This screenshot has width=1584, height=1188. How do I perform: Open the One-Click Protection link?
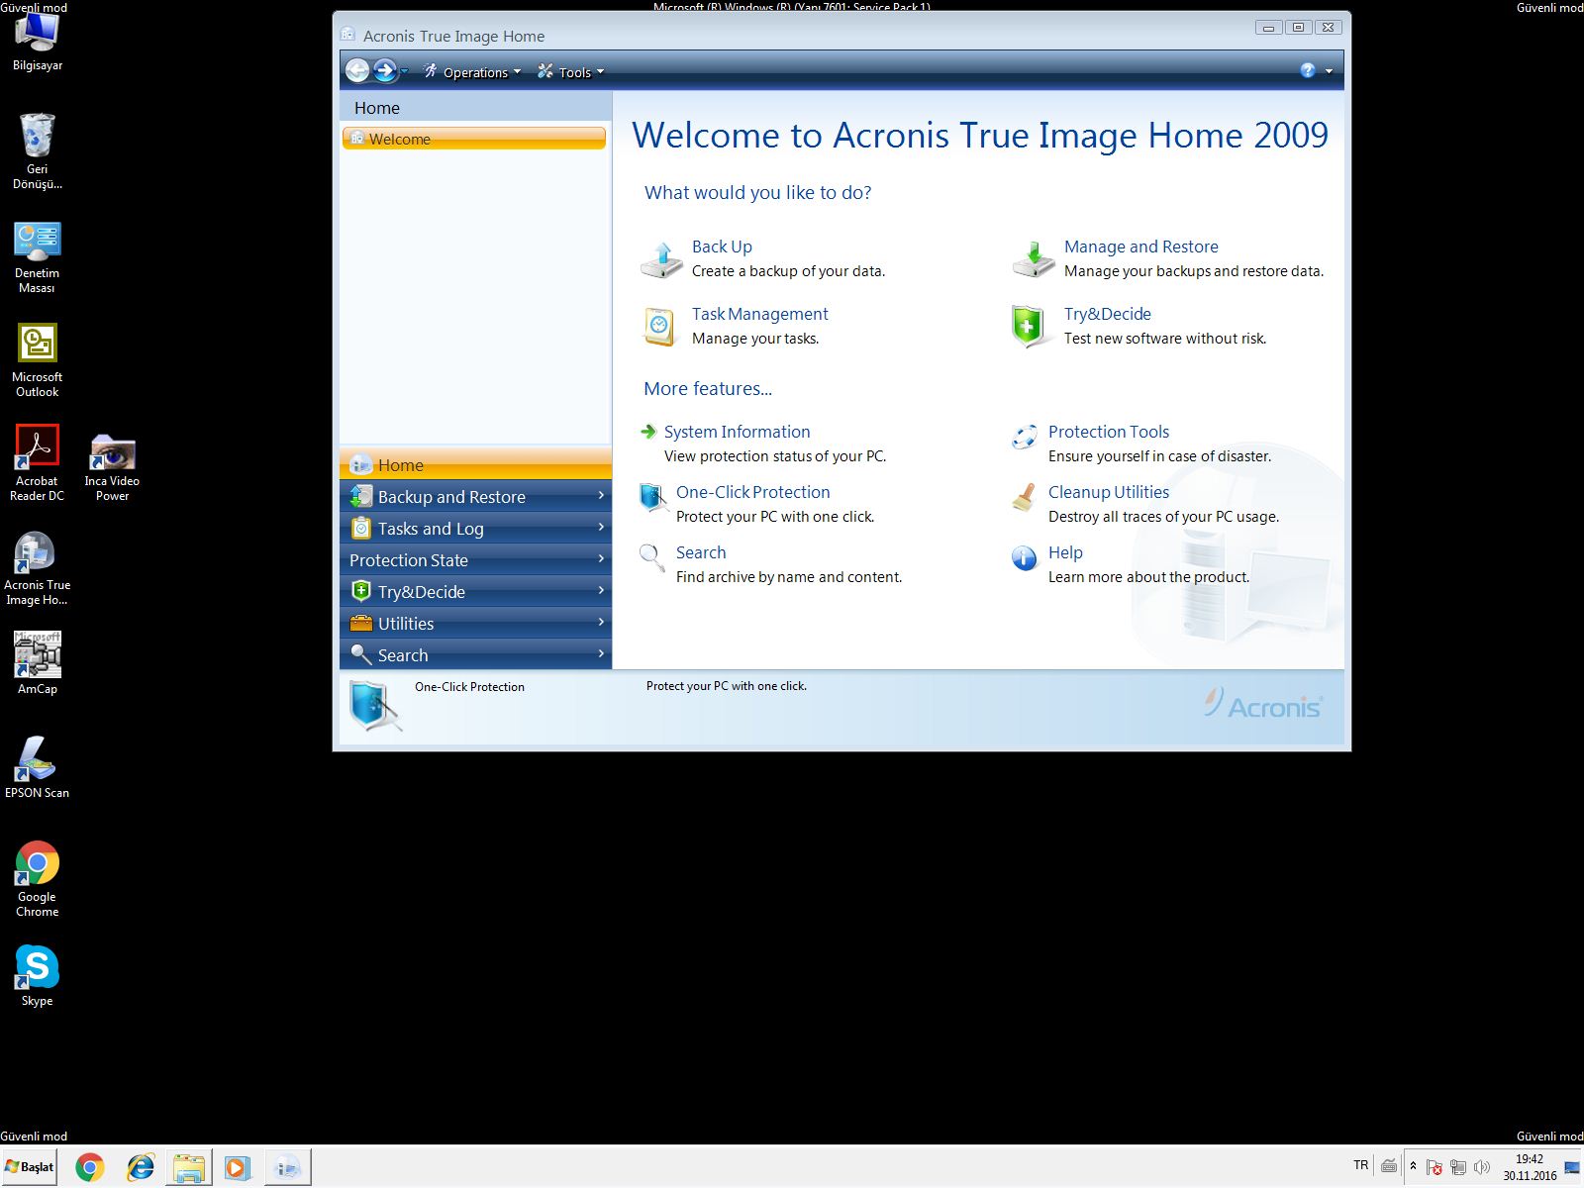pyautogui.click(x=753, y=492)
